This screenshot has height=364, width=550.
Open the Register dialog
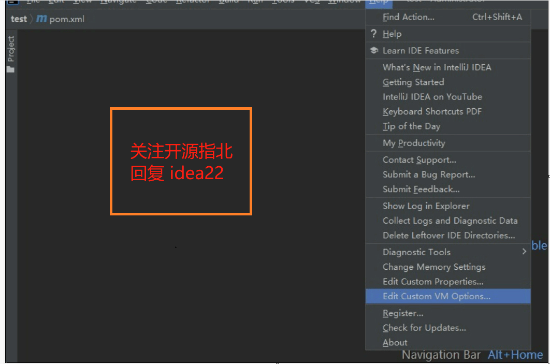click(448, 313)
